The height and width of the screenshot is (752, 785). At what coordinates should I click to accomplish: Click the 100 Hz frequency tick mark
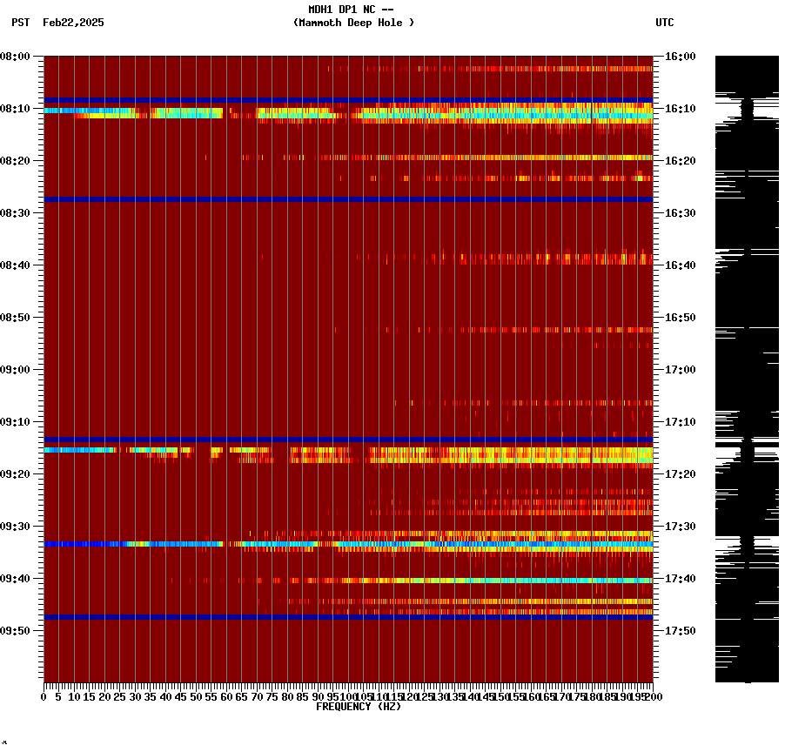(x=347, y=690)
